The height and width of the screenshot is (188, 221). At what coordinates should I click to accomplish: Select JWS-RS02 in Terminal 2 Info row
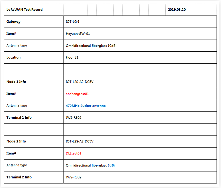coord(74,177)
